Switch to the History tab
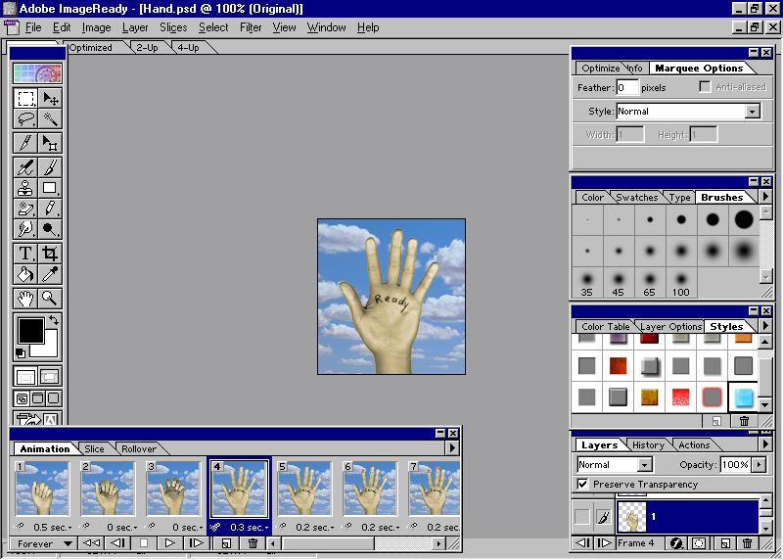Viewport: 783px width, 560px height. tap(648, 444)
